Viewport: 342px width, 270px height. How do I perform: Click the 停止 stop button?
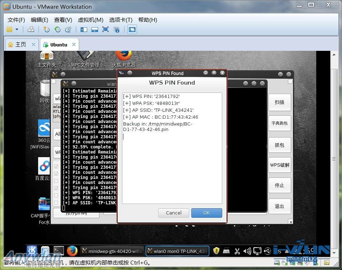coord(280,185)
